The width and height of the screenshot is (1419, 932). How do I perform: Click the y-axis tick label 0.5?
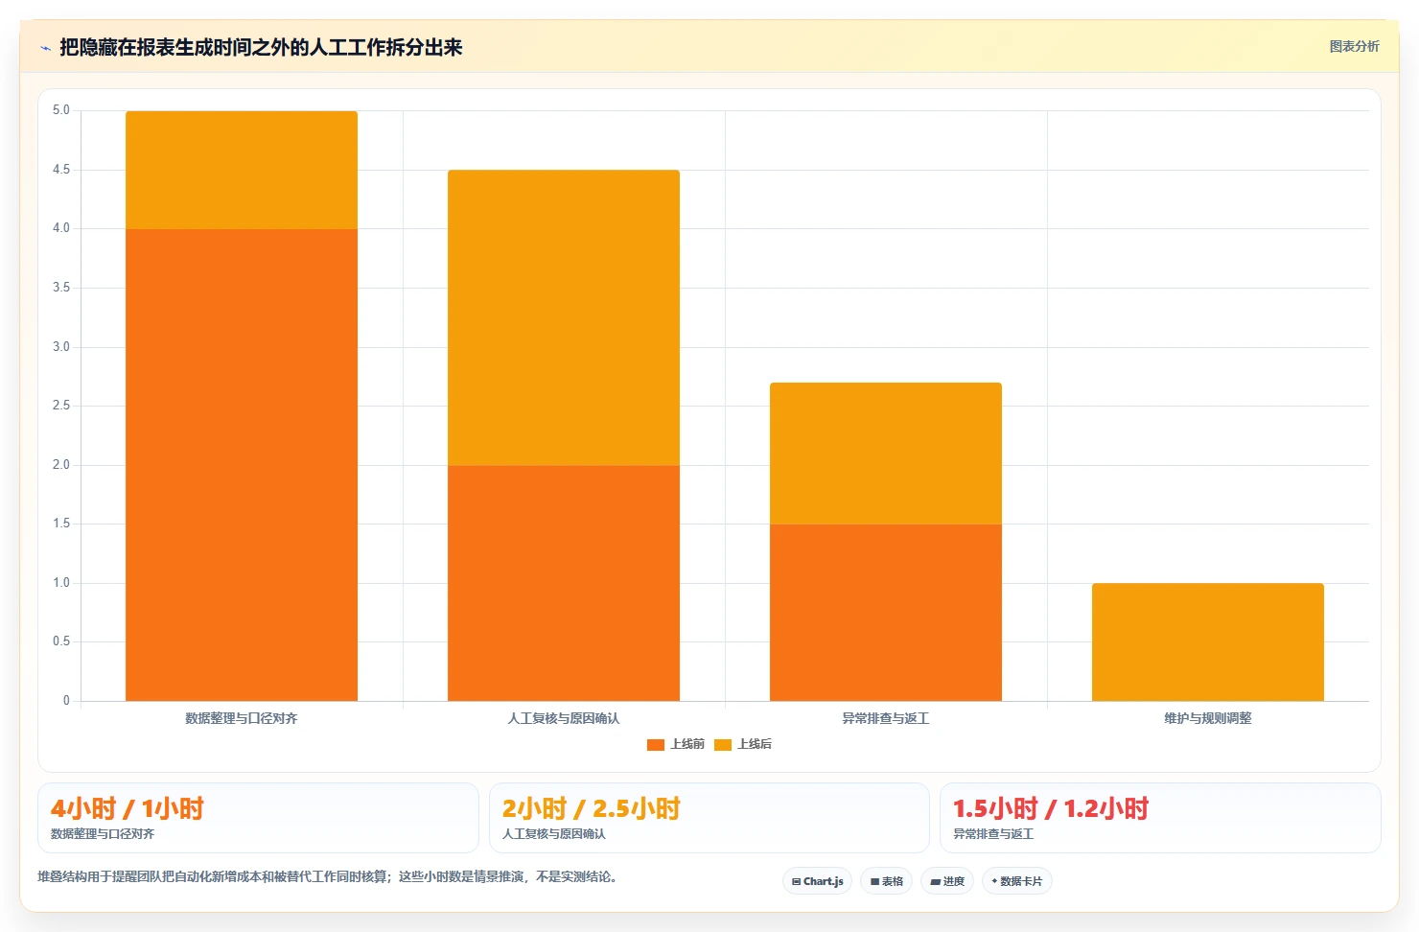point(61,641)
